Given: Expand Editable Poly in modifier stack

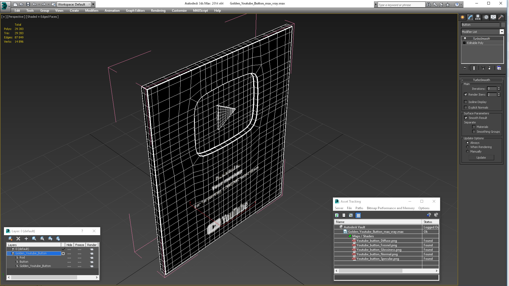Looking at the screenshot, I should [x=464, y=43].
